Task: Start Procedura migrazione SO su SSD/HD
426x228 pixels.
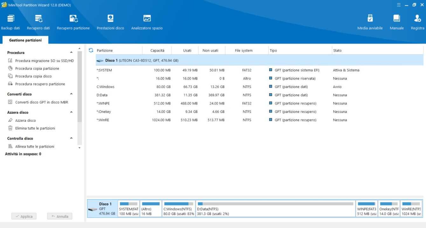Action: (41, 61)
